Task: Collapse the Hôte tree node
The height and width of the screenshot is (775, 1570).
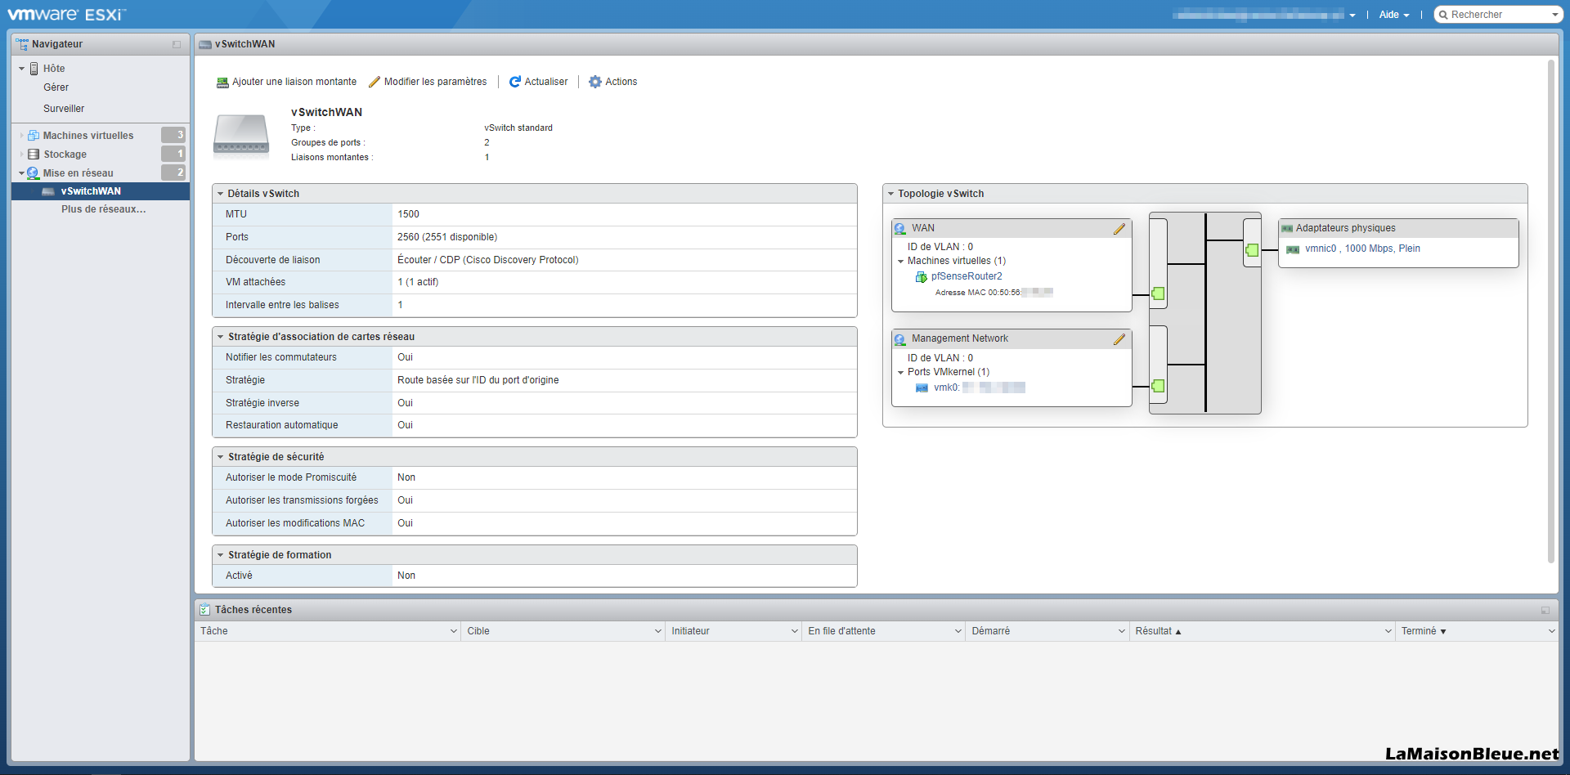Action: click(21, 69)
